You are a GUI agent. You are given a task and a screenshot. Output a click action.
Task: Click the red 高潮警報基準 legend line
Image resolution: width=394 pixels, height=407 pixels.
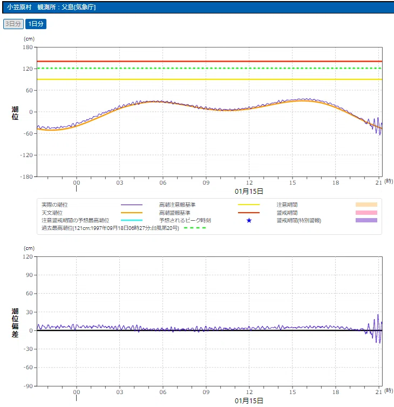[249, 213]
